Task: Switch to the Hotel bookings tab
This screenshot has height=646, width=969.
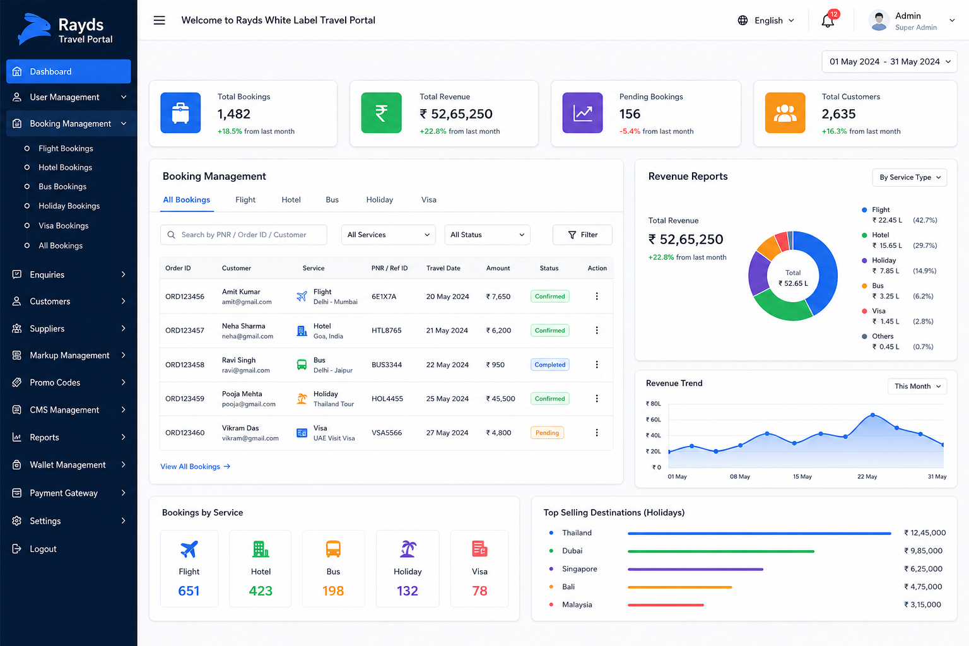Action: (x=291, y=200)
